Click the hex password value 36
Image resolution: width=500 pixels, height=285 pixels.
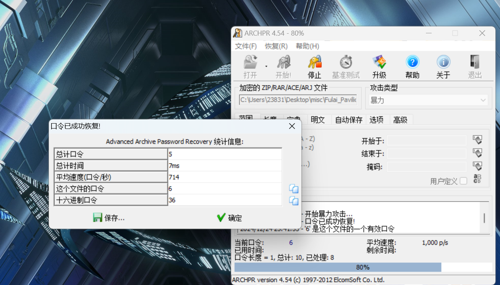pyautogui.click(x=225, y=200)
